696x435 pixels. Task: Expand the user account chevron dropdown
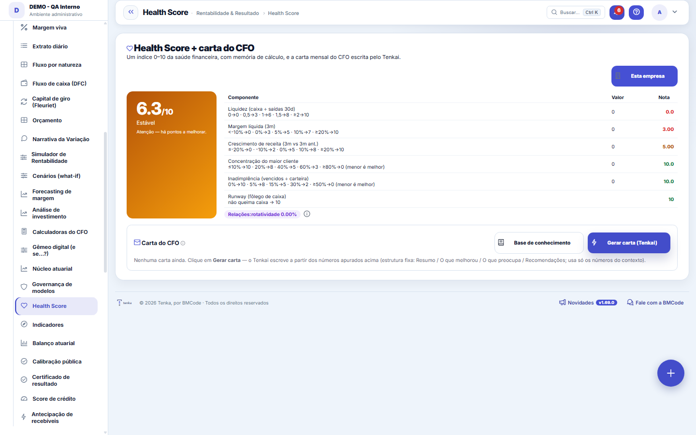675,12
